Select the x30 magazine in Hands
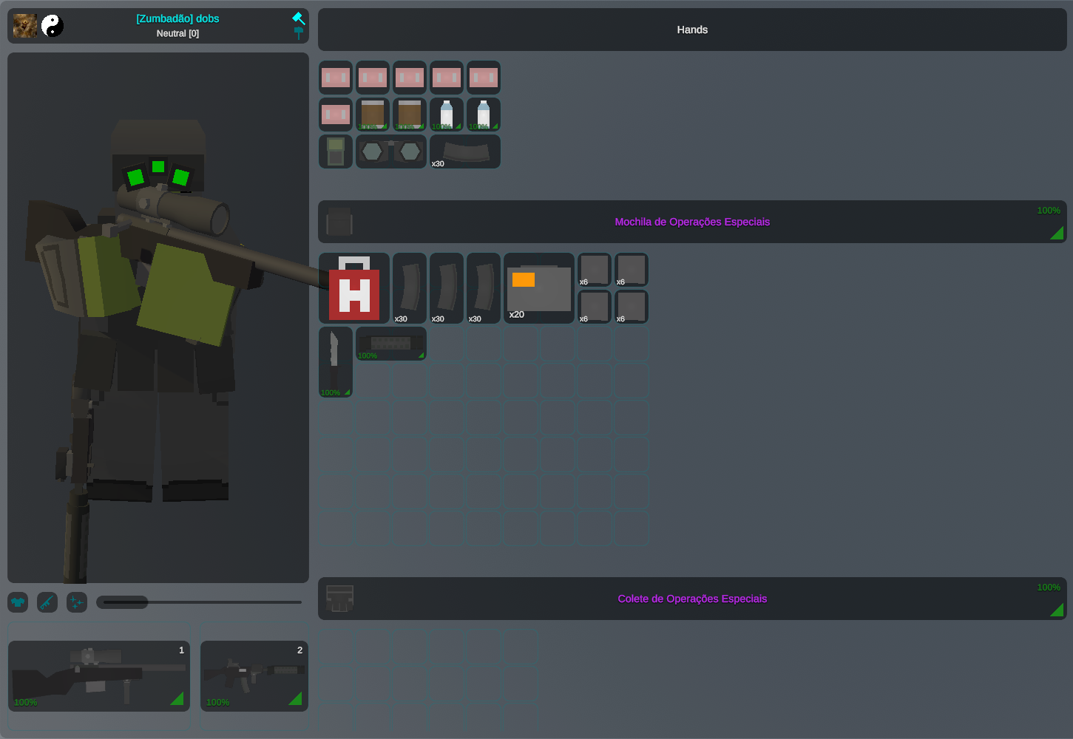The width and height of the screenshot is (1073, 739). click(x=465, y=151)
